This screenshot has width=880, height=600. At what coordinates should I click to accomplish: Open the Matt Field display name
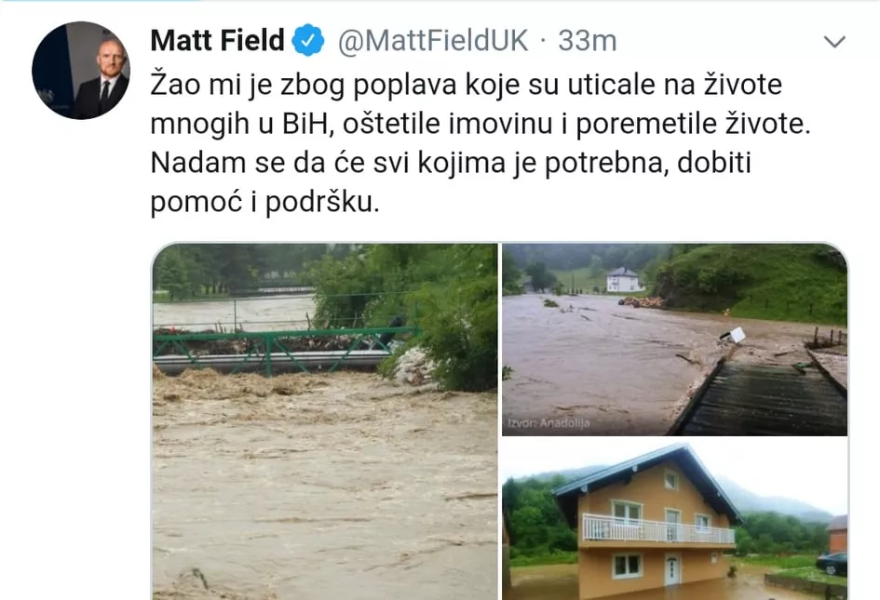(217, 40)
